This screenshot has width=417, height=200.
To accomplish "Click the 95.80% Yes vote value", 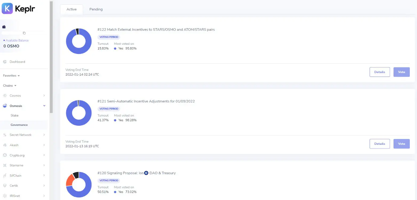I will tap(131, 49).
